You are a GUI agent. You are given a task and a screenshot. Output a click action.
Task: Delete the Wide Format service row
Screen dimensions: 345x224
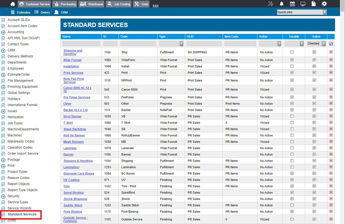point(331,60)
